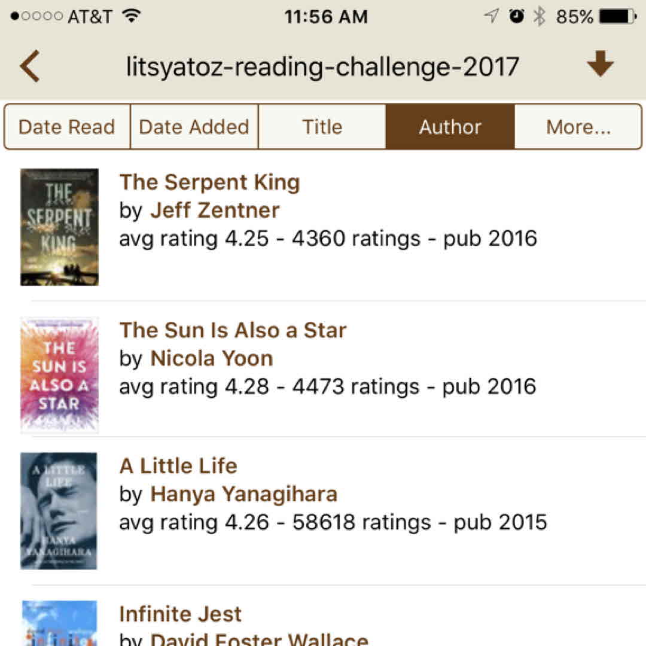Select the Author sort tab
The image size is (646, 646).
click(450, 127)
